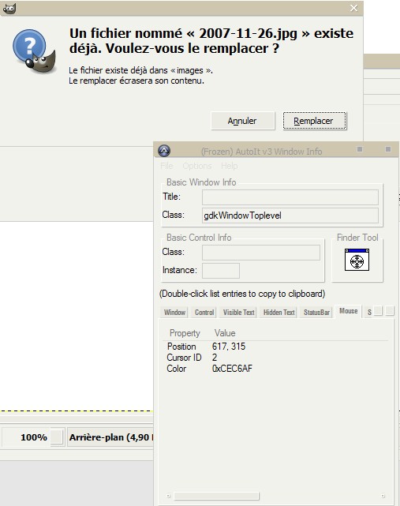Image resolution: width=400 pixels, height=506 pixels.
Task: Click the AutoIt Finder Tool crosshair icon
Action: pyautogui.click(x=357, y=260)
